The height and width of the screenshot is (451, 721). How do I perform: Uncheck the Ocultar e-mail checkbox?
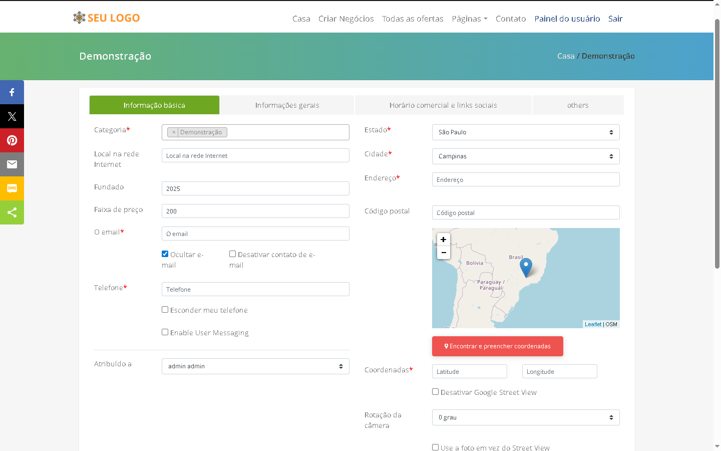(165, 254)
